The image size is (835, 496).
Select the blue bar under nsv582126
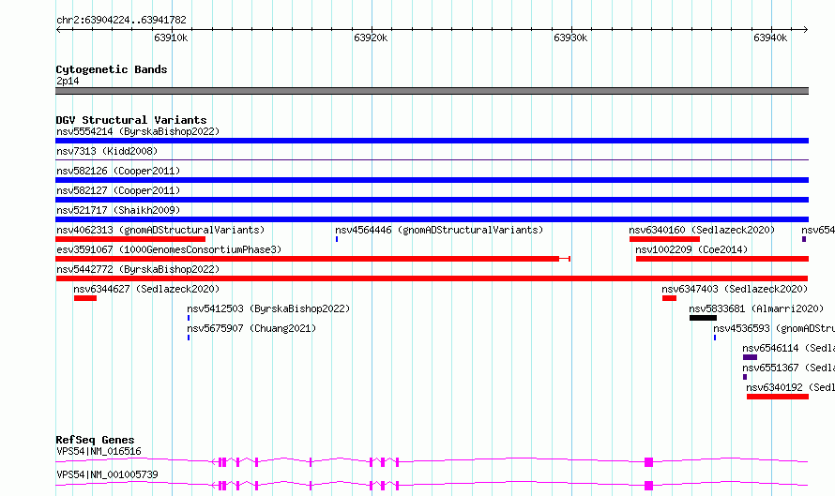pos(432,180)
